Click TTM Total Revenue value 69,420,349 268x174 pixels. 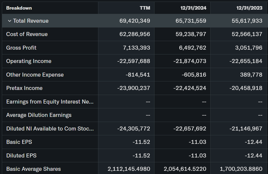(x=135, y=21)
